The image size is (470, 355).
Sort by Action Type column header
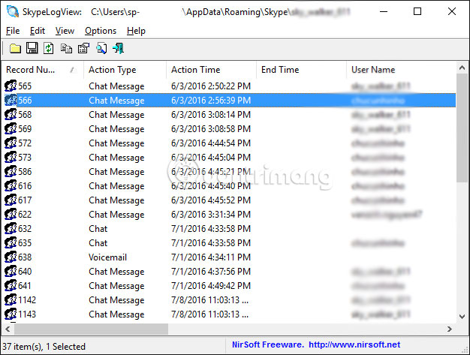[x=125, y=70]
